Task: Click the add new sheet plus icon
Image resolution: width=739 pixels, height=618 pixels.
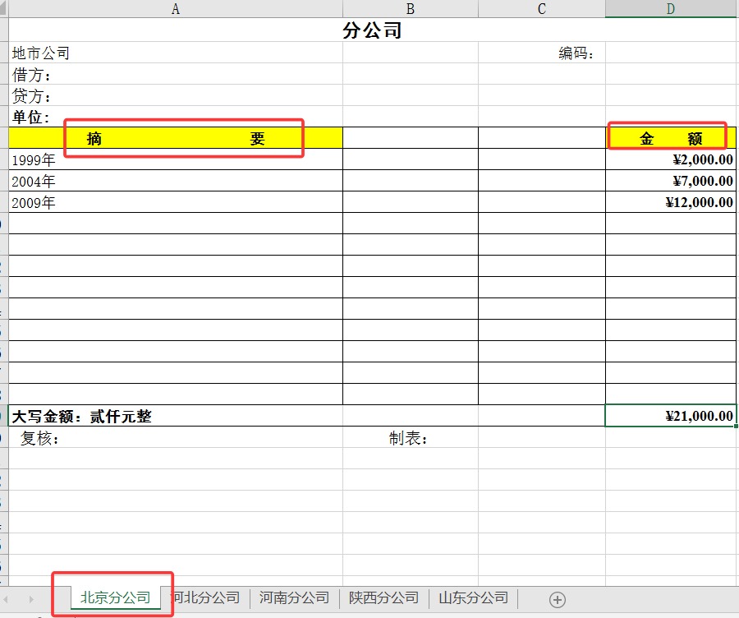Action: 558,599
